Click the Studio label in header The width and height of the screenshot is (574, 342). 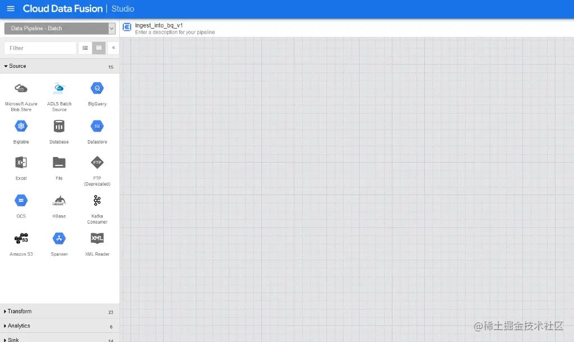123,9
